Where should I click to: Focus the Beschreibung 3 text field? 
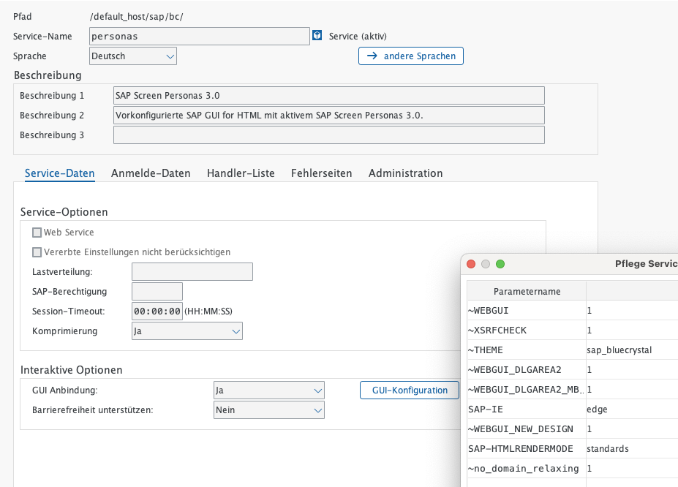point(328,135)
